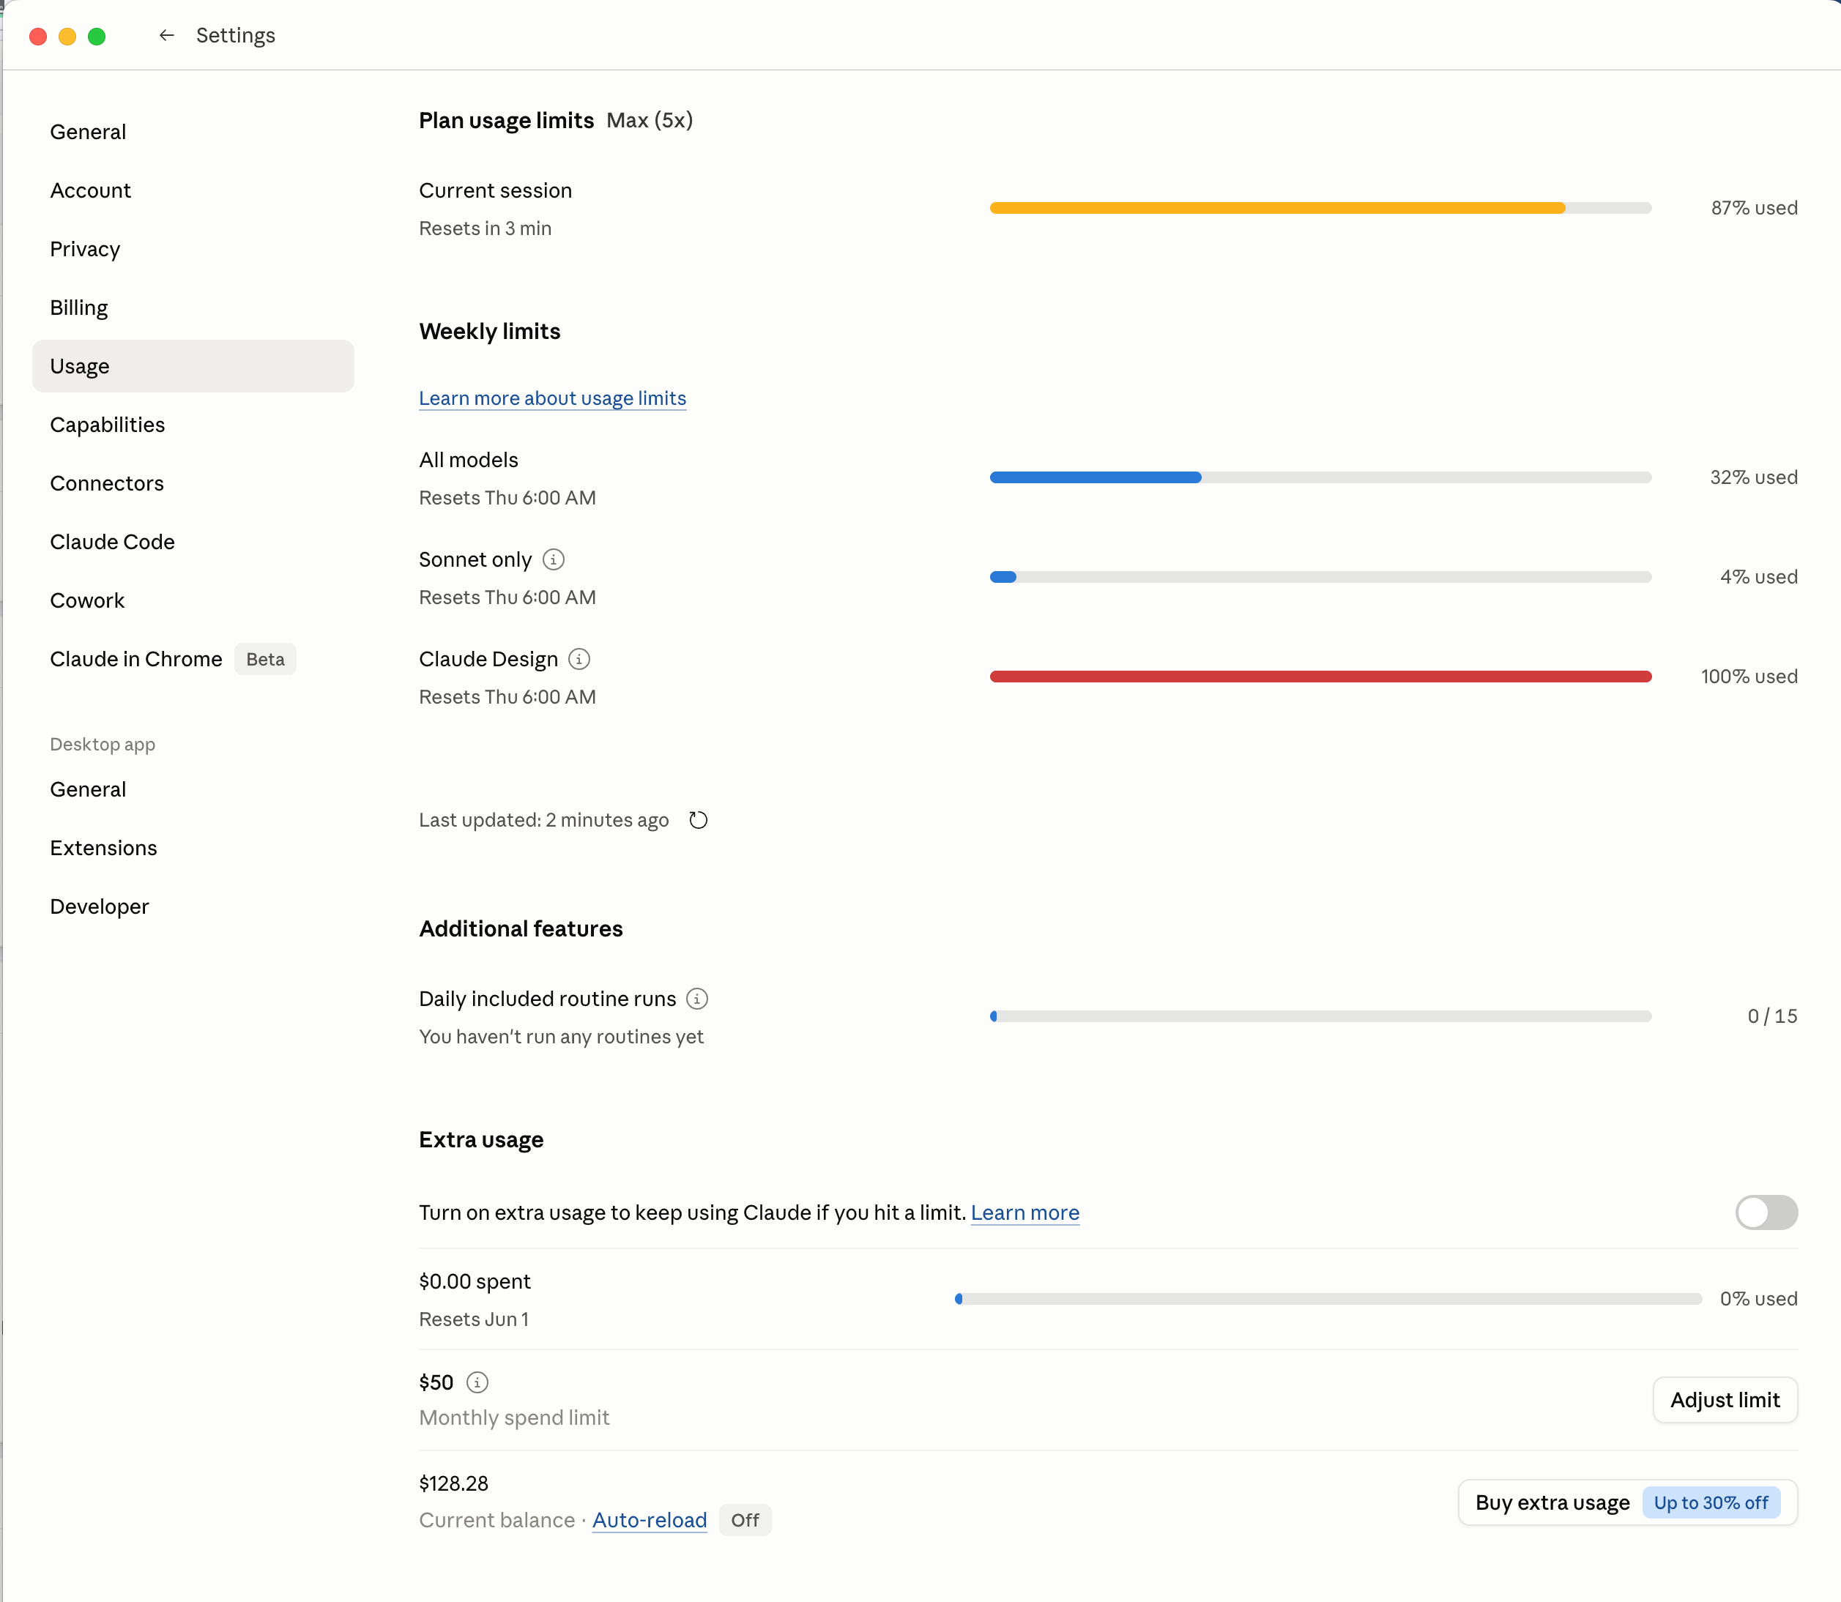The height and width of the screenshot is (1602, 1841).
Task: Refresh the last updated usage data
Action: pyautogui.click(x=699, y=820)
